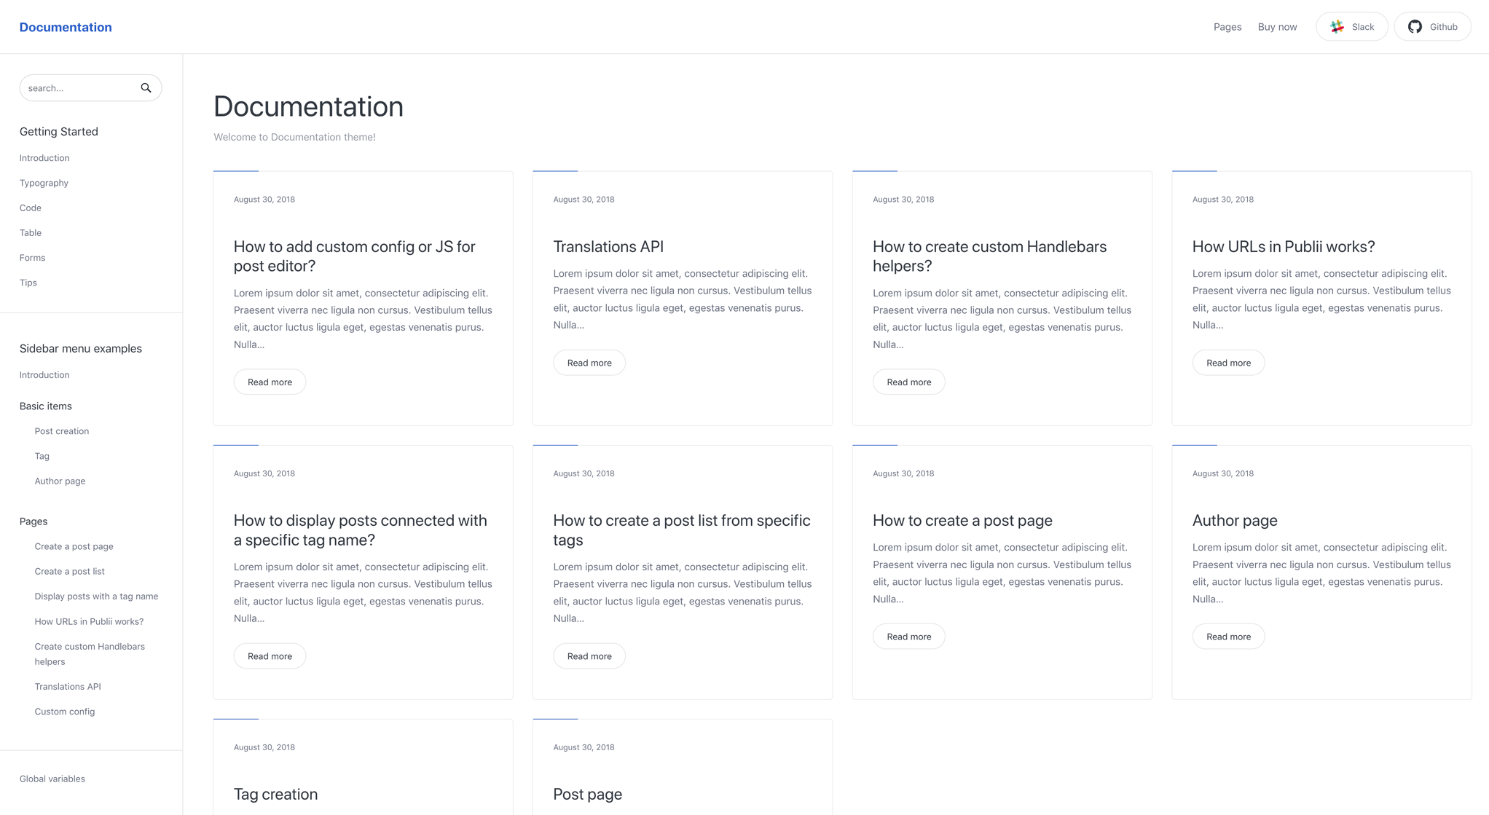Navigate to the Forms sidebar entry
This screenshot has width=1489, height=815.
click(x=32, y=257)
